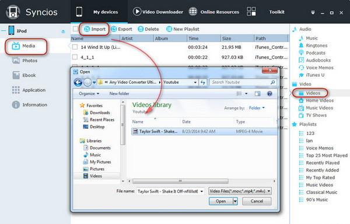Select My Pictures in Libraries
Image resolution: width=350 pixels, height=224 pixels.
pyautogui.click(x=97, y=162)
